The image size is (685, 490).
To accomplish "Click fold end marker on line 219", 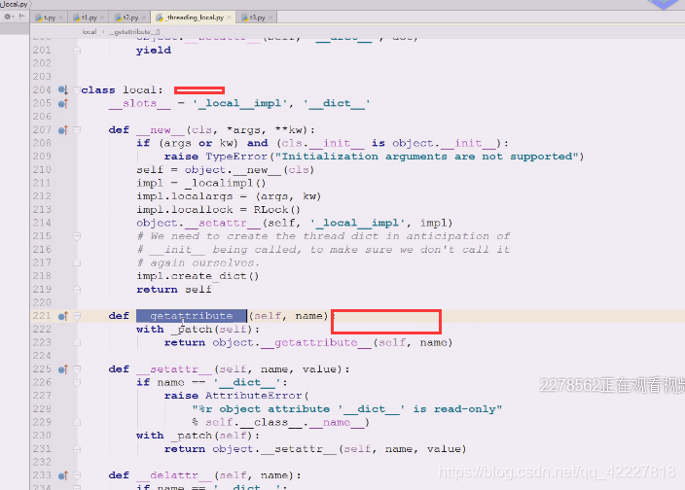I will point(77,290).
